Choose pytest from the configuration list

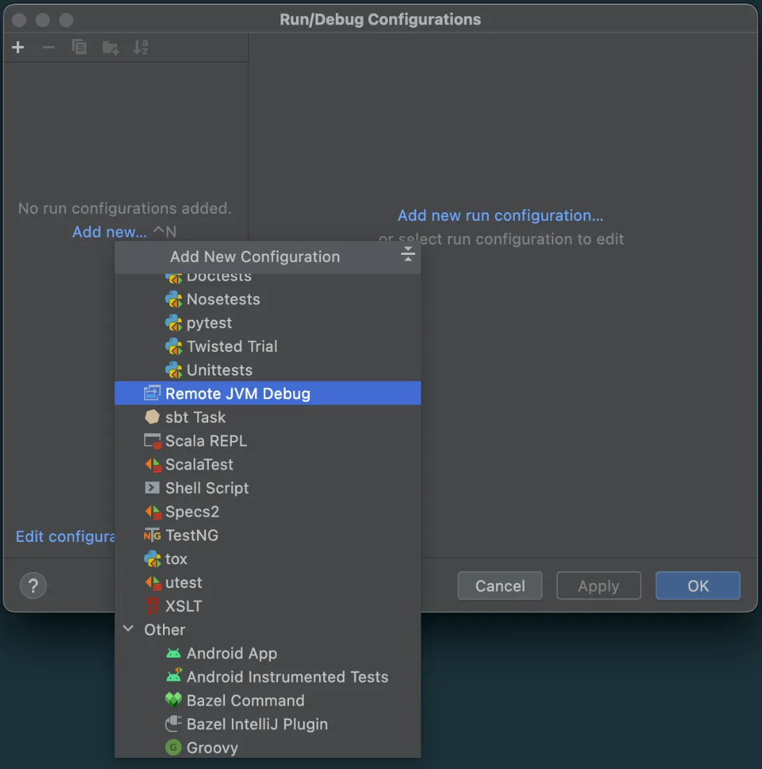coord(209,323)
